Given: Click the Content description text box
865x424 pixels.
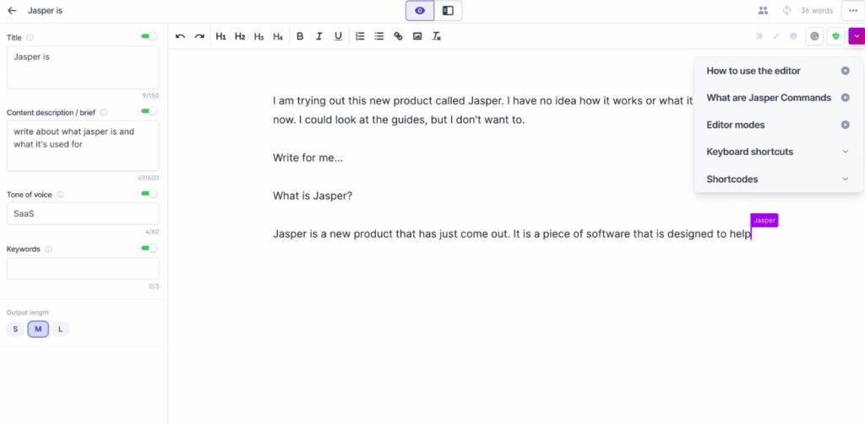Looking at the screenshot, I should pyautogui.click(x=83, y=146).
